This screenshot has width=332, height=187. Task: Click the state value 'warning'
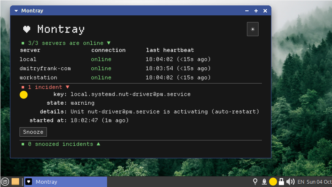click(x=83, y=103)
